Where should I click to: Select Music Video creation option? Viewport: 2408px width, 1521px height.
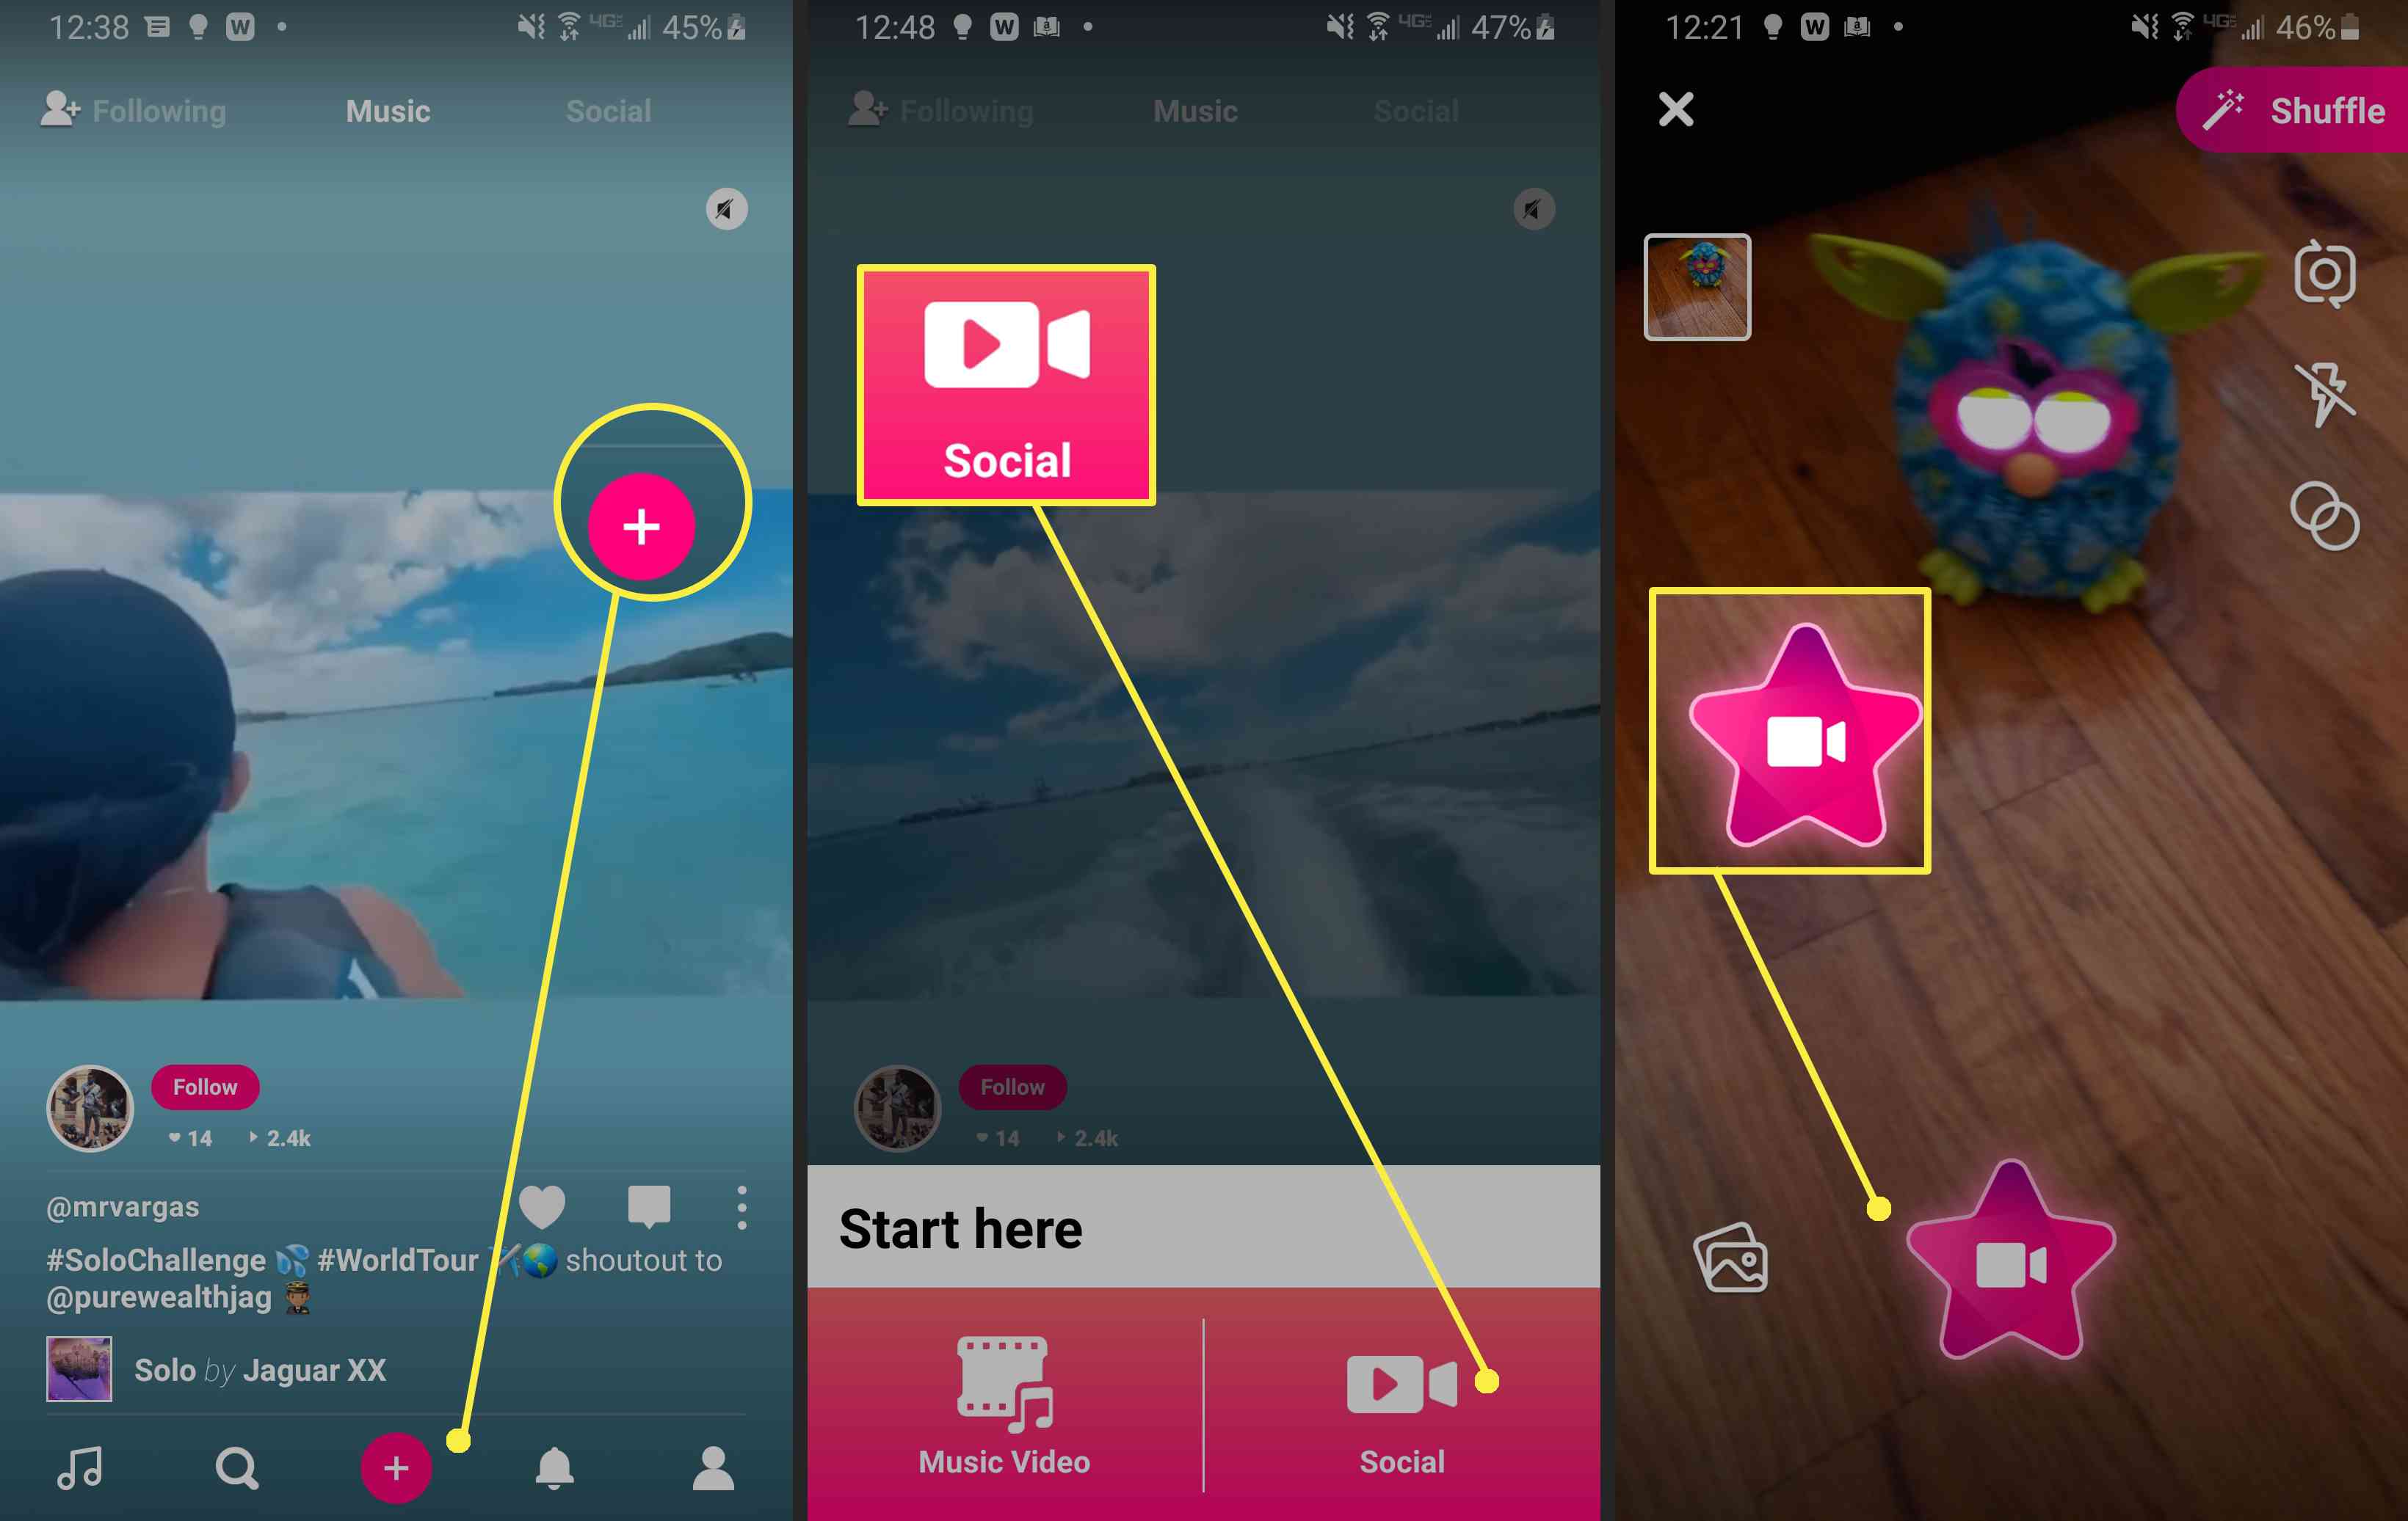[1004, 1419]
